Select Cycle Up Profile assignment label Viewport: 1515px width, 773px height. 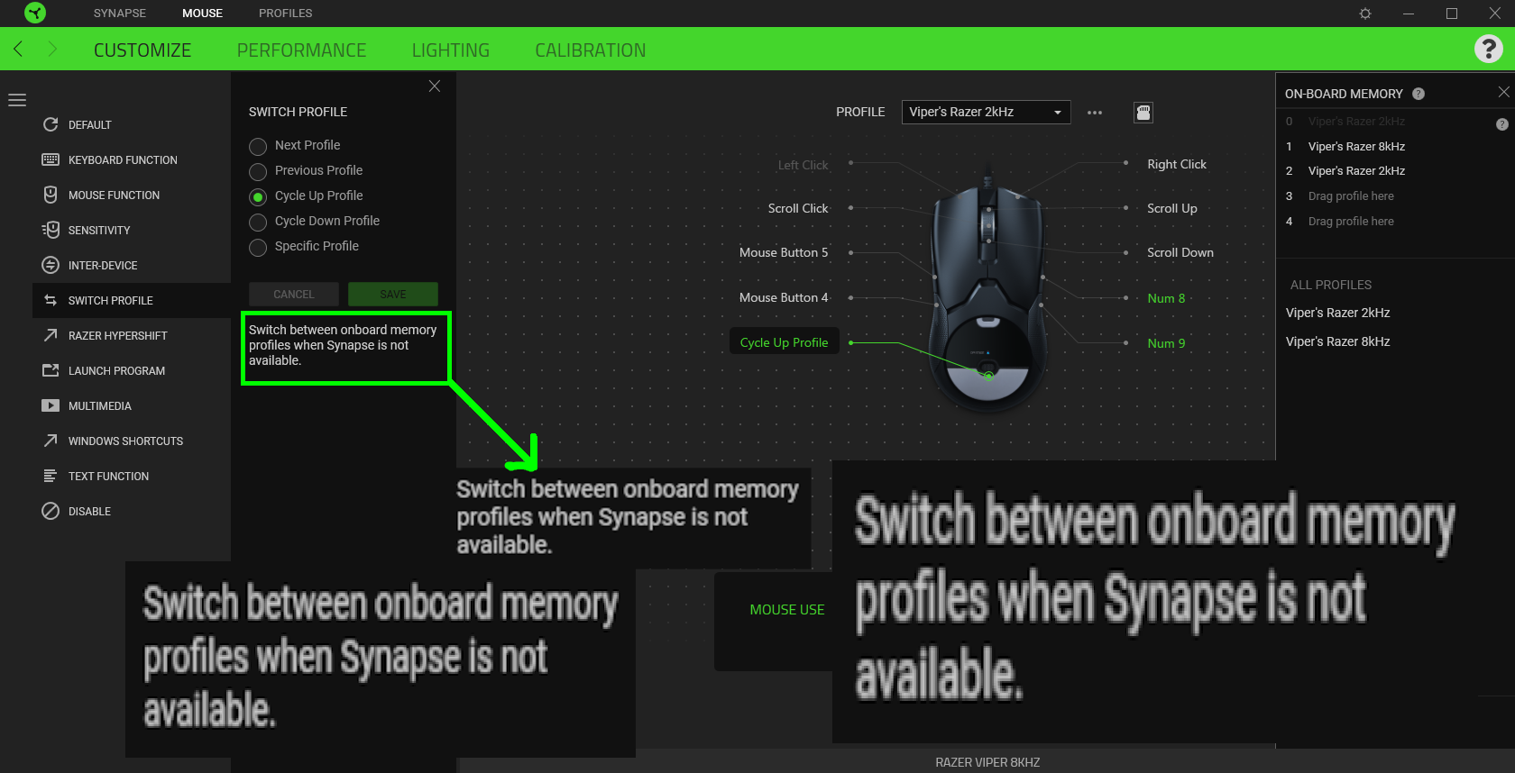784,341
